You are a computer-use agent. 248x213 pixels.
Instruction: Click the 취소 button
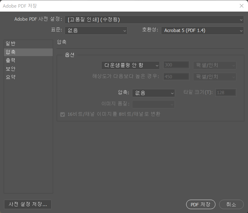tap(231, 204)
